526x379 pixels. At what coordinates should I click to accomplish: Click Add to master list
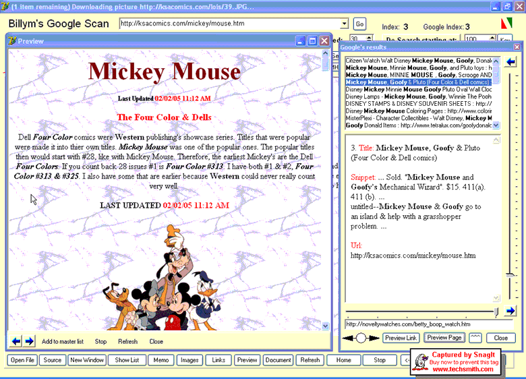tap(63, 341)
